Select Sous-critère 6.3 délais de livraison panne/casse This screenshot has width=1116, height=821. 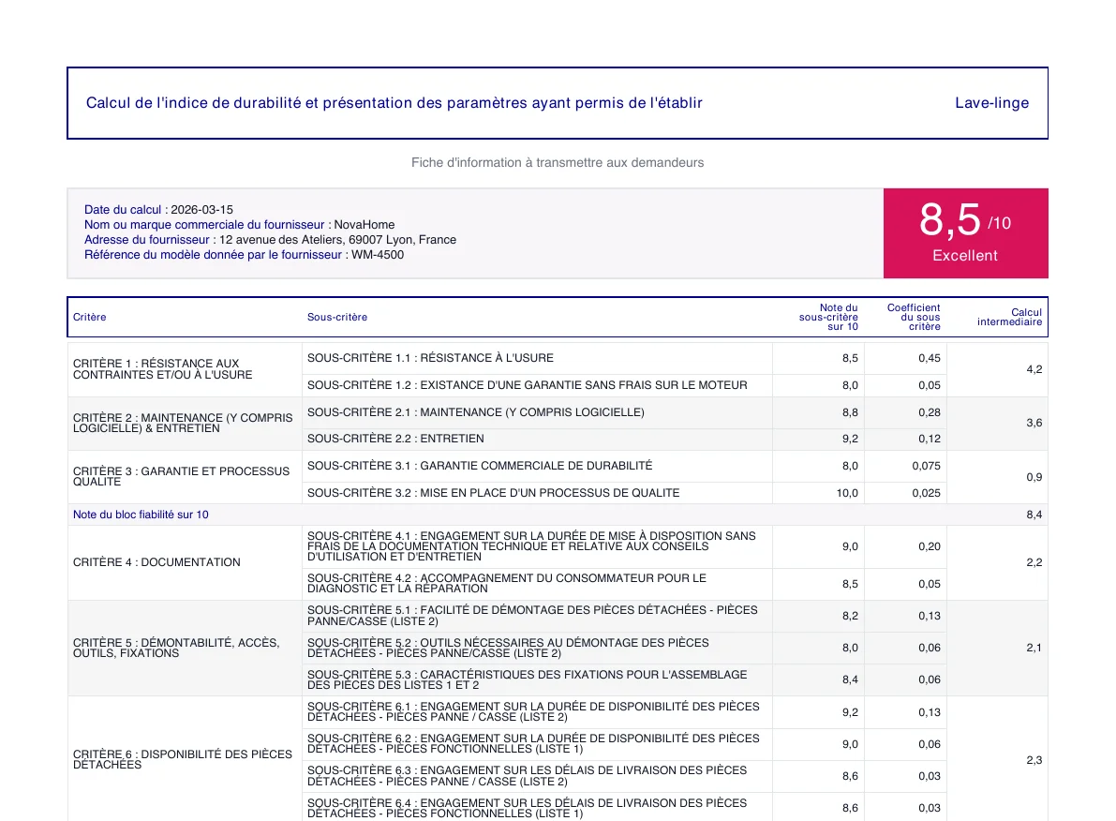528,775
